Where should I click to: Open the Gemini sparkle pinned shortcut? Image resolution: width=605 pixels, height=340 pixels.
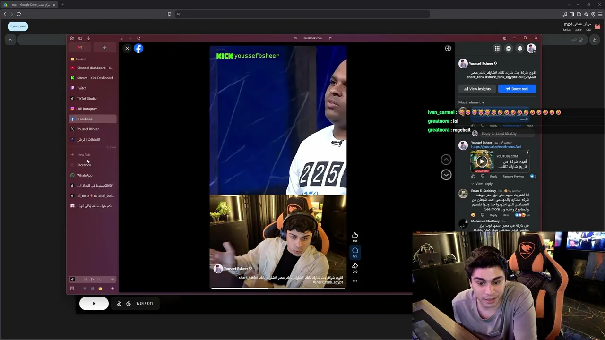click(x=104, y=47)
